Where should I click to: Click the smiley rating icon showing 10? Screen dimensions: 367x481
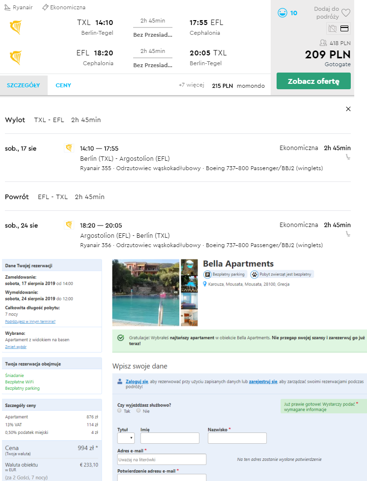coord(282,13)
